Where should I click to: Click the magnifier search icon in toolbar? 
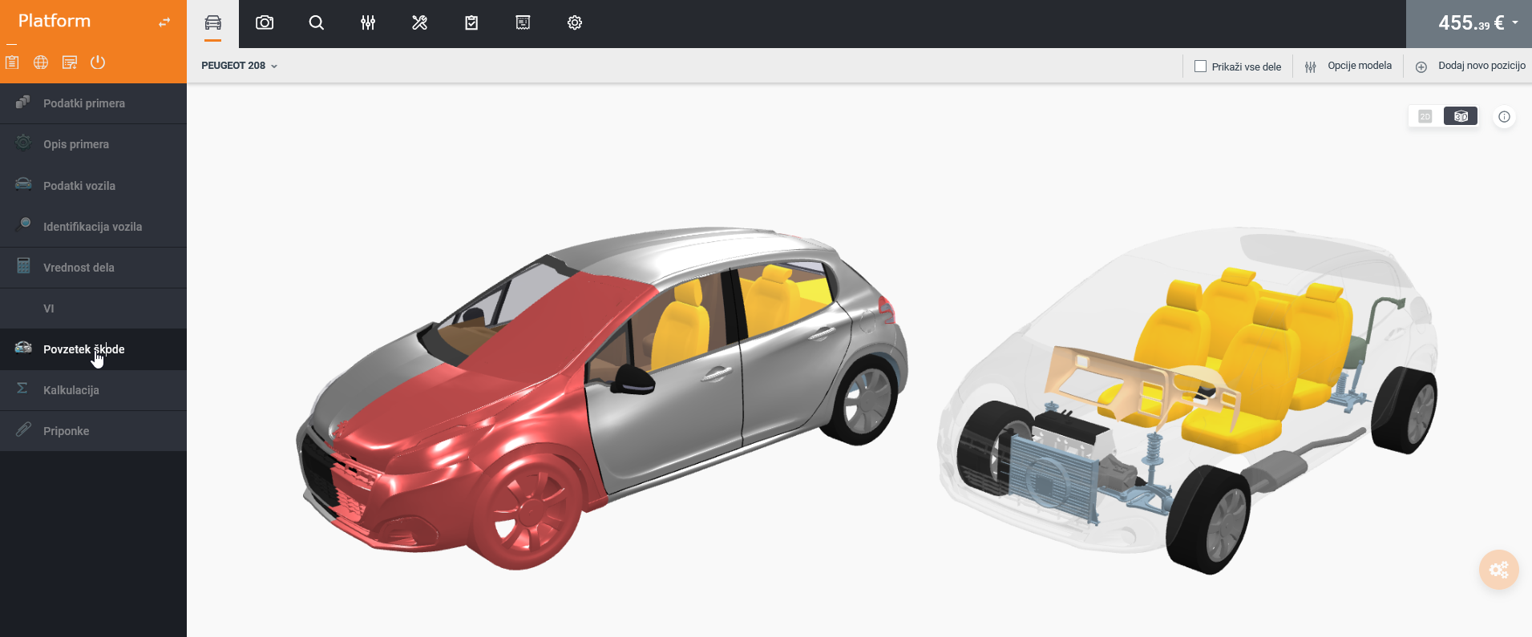click(317, 23)
